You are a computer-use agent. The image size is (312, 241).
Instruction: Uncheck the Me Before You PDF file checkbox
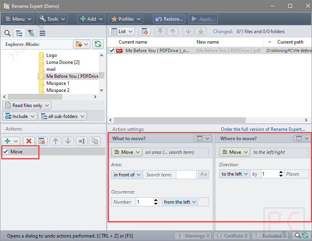pos(112,51)
